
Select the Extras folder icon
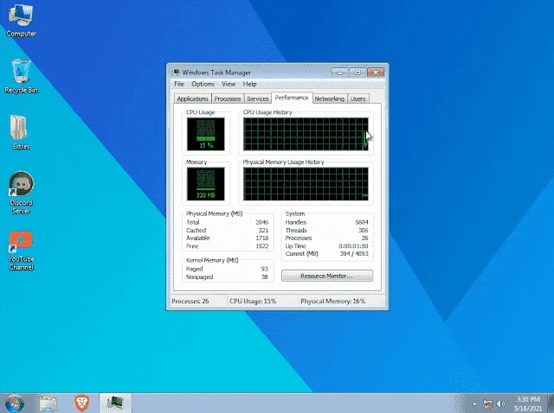(x=21, y=132)
